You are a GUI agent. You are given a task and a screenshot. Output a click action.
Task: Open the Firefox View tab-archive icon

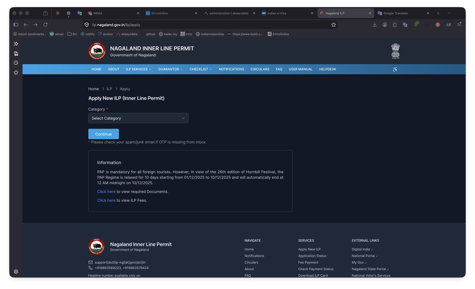(45, 13)
